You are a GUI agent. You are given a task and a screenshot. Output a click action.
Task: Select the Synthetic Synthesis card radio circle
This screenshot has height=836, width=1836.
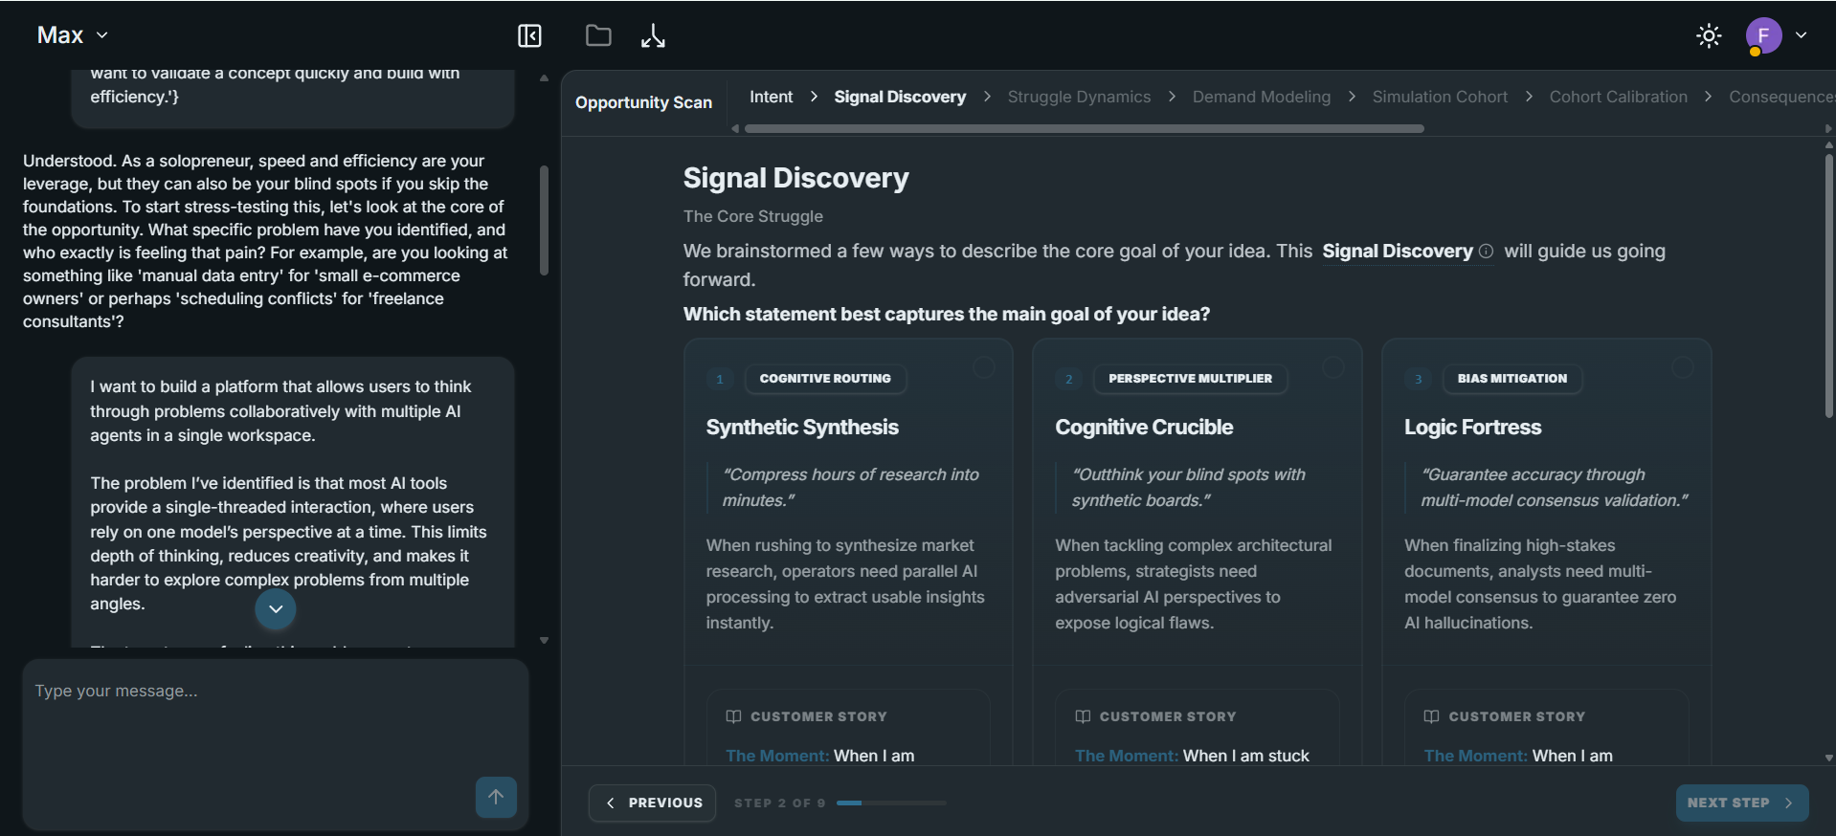[x=984, y=367]
